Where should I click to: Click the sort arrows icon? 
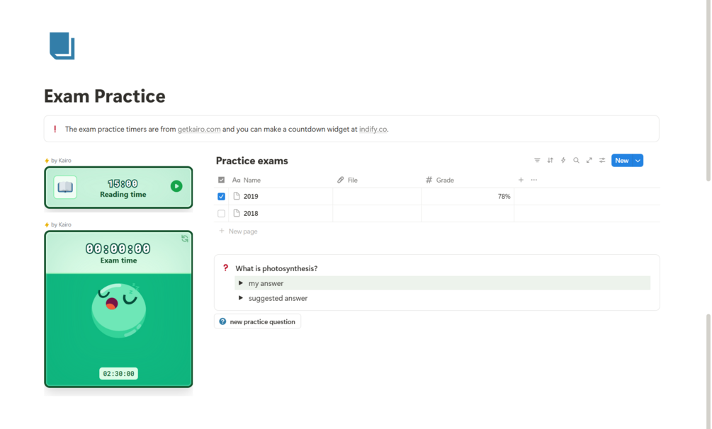tap(550, 160)
